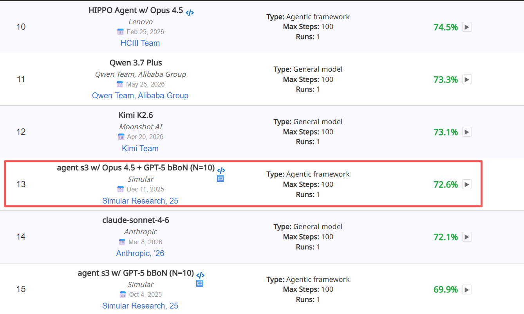Open Simular Research, 25 link in row 15
Image resolution: width=524 pixels, height=314 pixels.
point(140,306)
